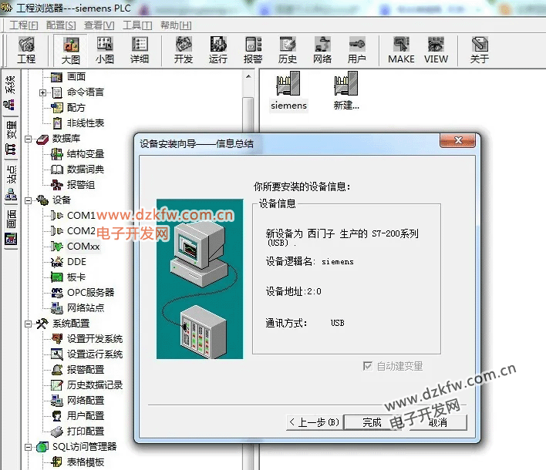546x470 pixels.
Task: Open the 配置[S] menu
Action: click(60, 25)
